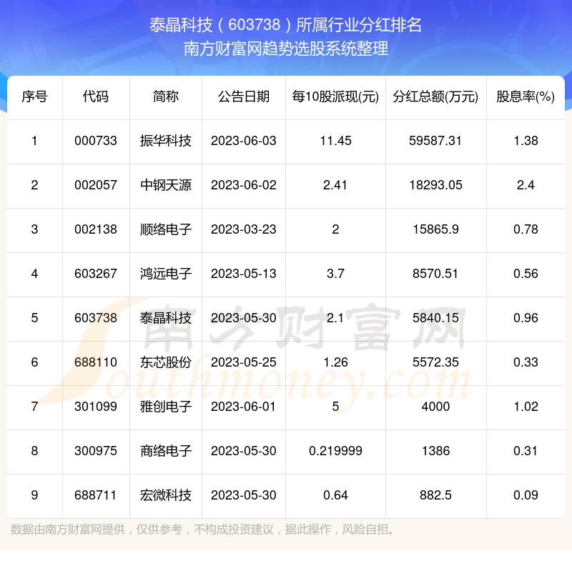Screen dimensions: 572x566
Task: Click the 序号 column header
Action: point(34,96)
